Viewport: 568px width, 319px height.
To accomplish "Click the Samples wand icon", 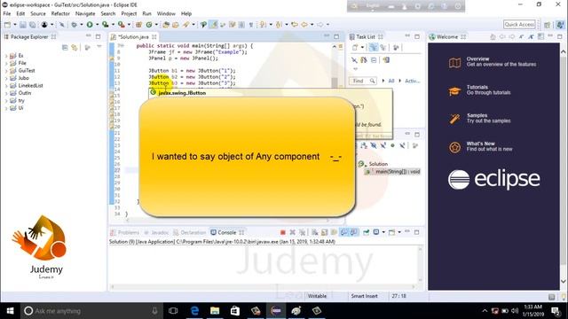I will (454, 119).
